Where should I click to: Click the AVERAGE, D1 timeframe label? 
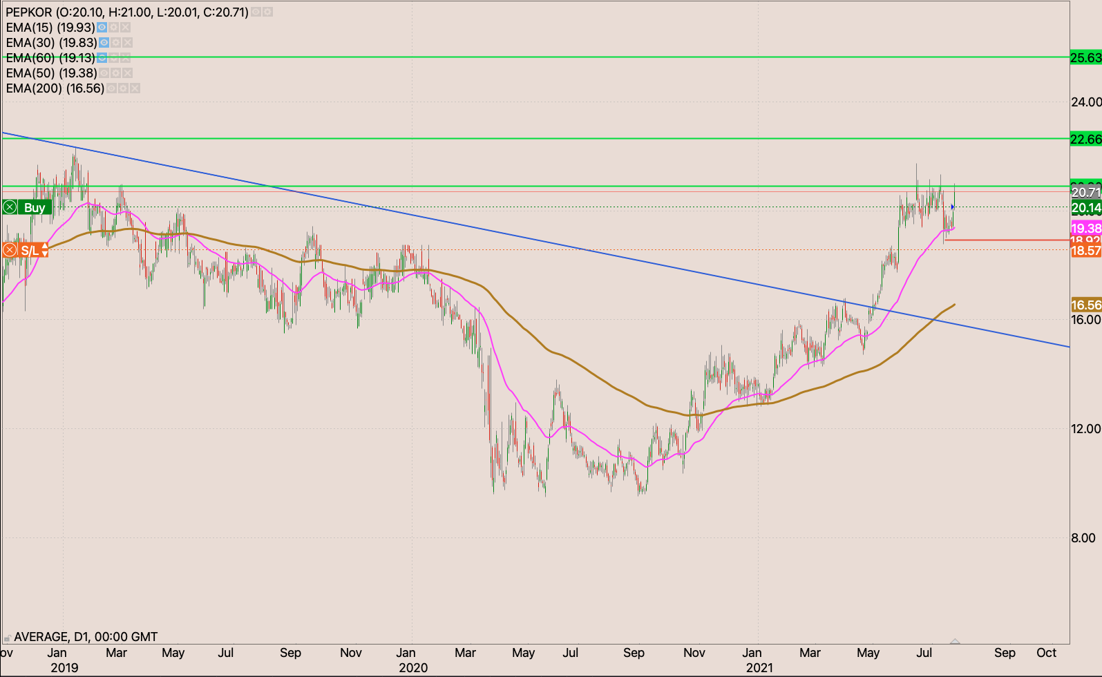pos(86,637)
